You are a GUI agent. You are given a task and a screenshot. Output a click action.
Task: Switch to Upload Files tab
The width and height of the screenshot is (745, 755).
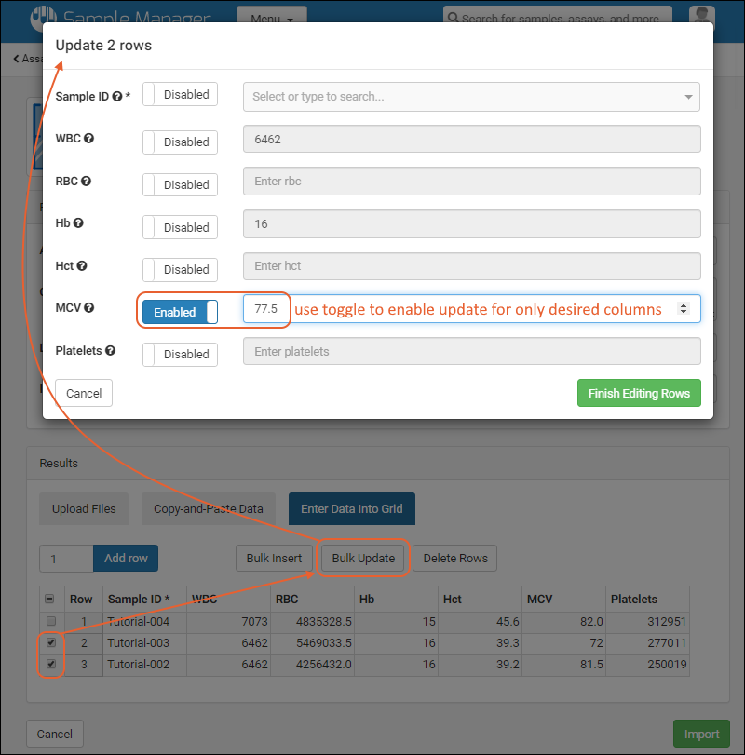click(84, 509)
